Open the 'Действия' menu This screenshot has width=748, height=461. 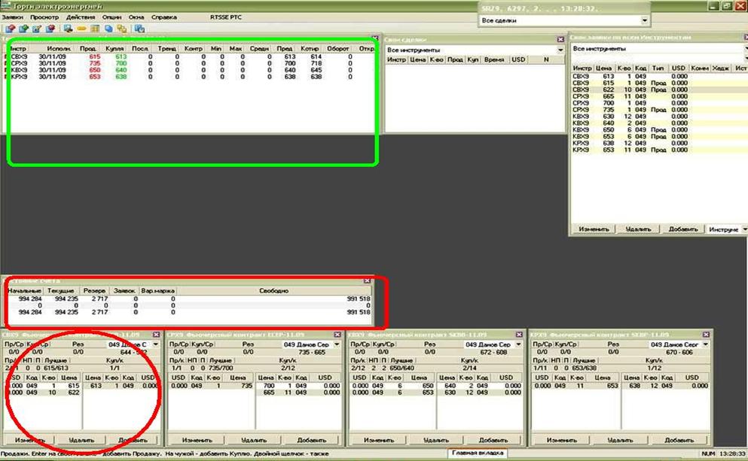(81, 16)
